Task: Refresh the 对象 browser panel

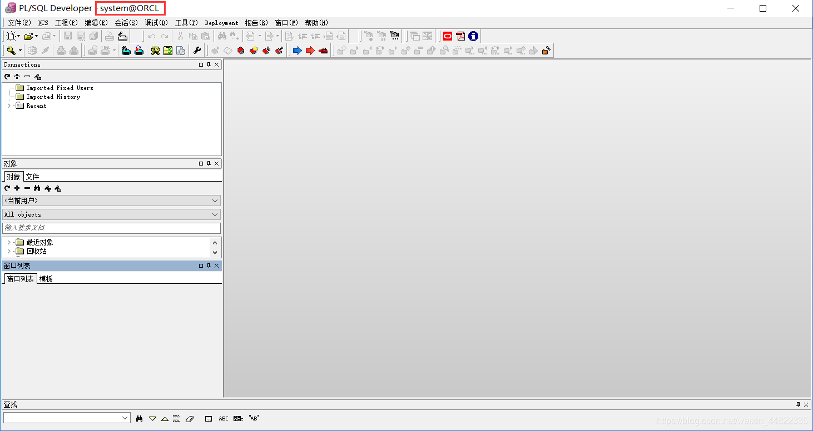Action: (7, 188)
